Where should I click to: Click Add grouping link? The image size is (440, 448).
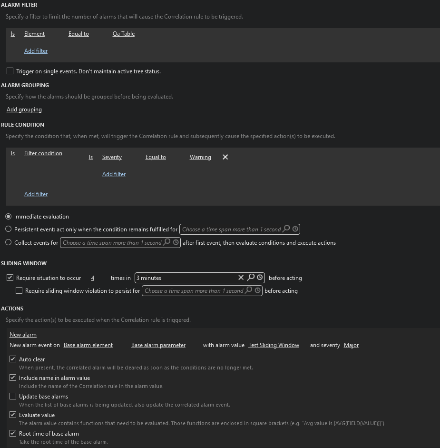click(24, 110)
